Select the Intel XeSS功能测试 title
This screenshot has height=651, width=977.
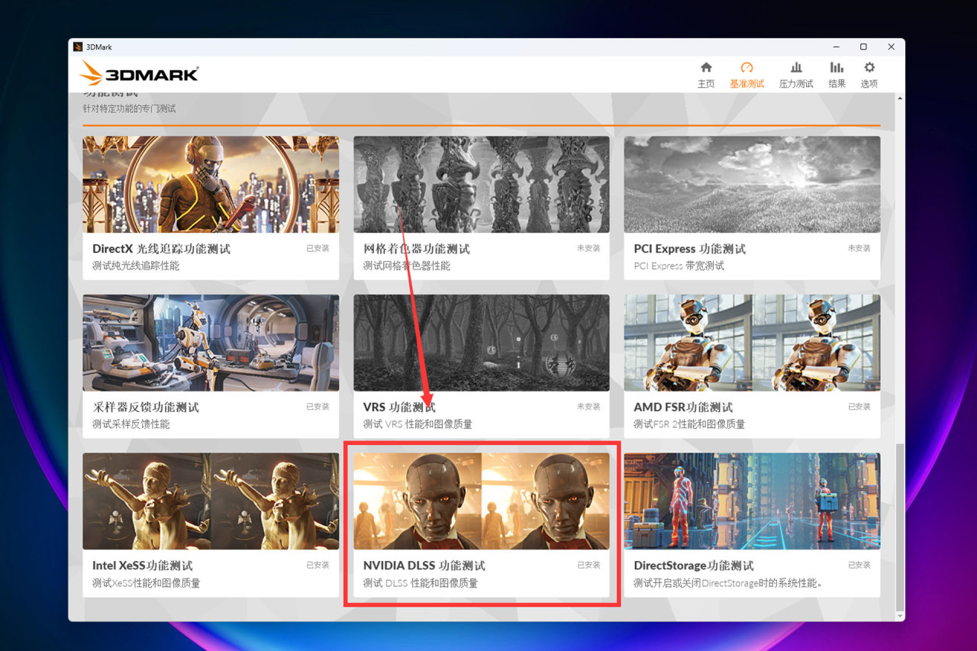pyautogui.click(x=143, y=566)
